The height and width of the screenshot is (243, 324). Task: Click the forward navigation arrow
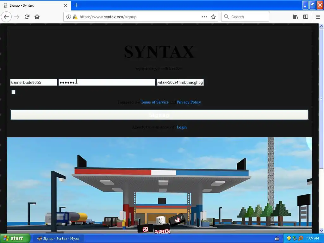(x=17, y=17)
